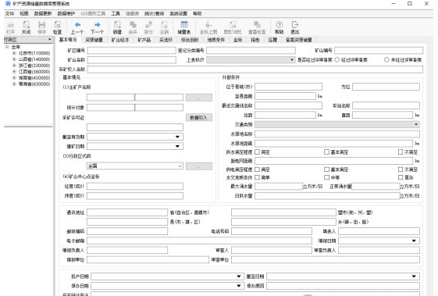Click the 重叠检查 toolbar icon
Viewport: 438px width, 296px height.
click(x=257, y=27)
